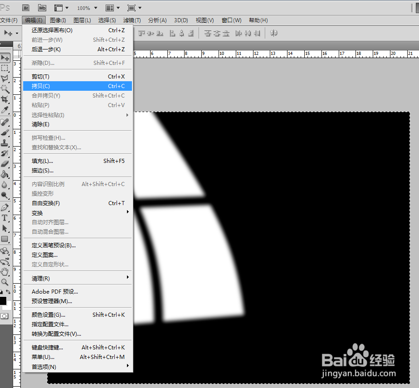Expand the 变换 submenu
Viewport: 419px width, 388px height.
click(x=78, y=213)
